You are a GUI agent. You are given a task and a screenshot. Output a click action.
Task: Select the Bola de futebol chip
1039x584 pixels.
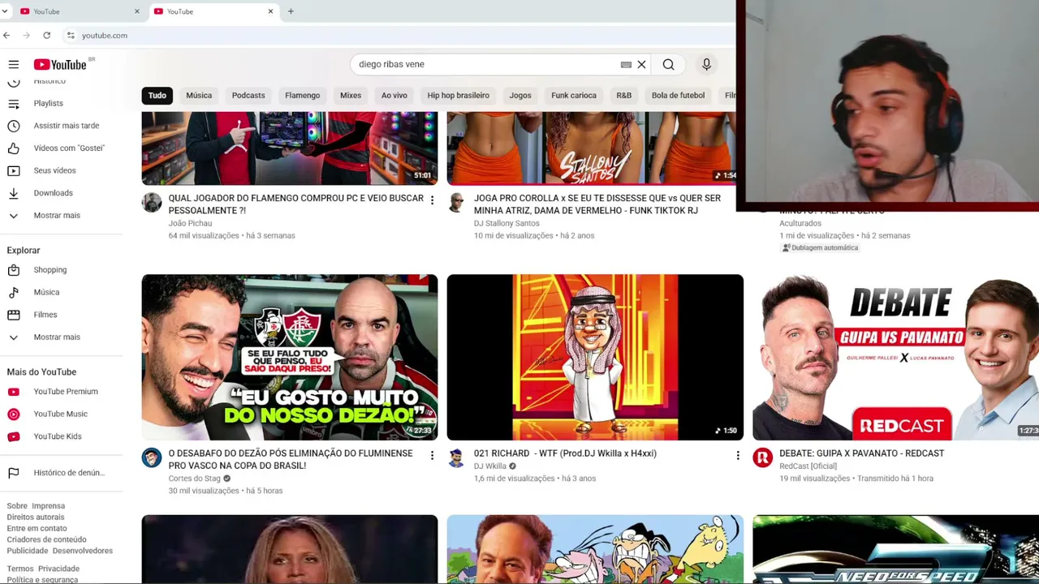678,95
